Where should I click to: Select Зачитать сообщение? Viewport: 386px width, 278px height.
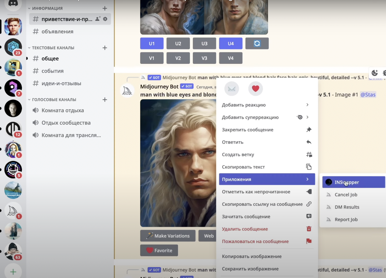click(267, 216)
